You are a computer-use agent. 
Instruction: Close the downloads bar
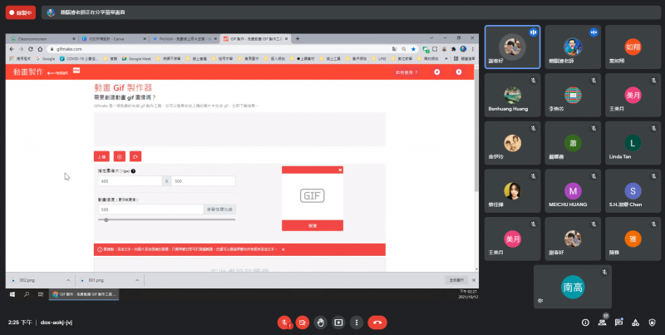474,280
